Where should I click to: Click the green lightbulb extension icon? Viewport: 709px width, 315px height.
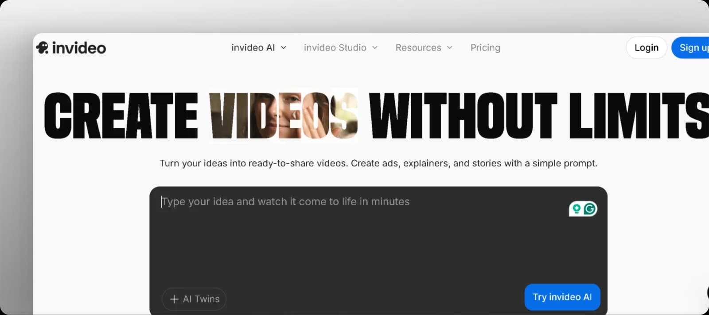[577, 209]
